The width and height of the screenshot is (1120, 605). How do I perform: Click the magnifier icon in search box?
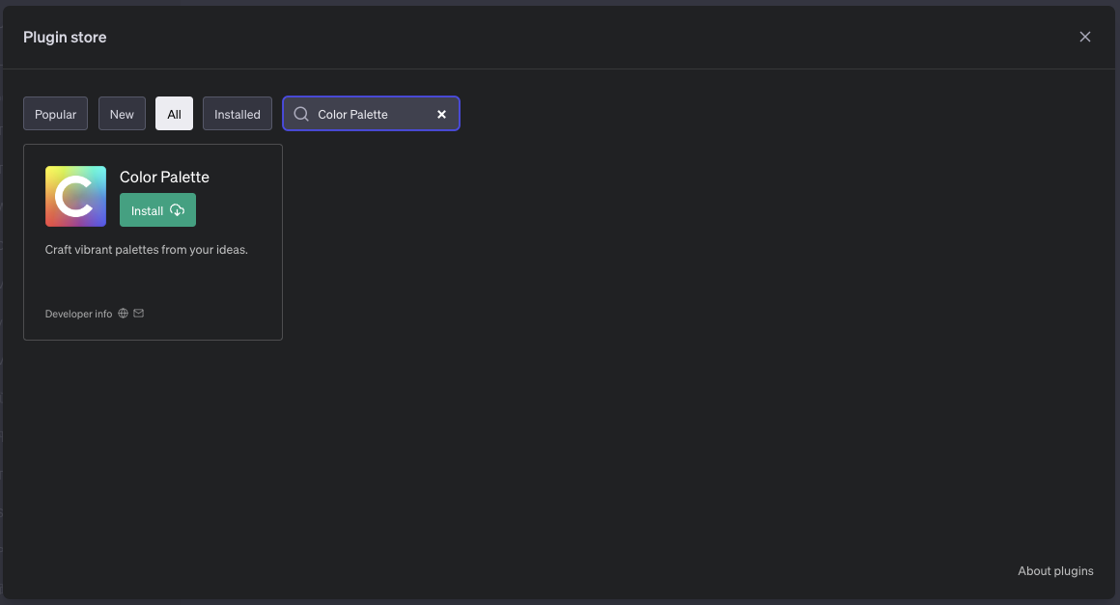[301, 114]
